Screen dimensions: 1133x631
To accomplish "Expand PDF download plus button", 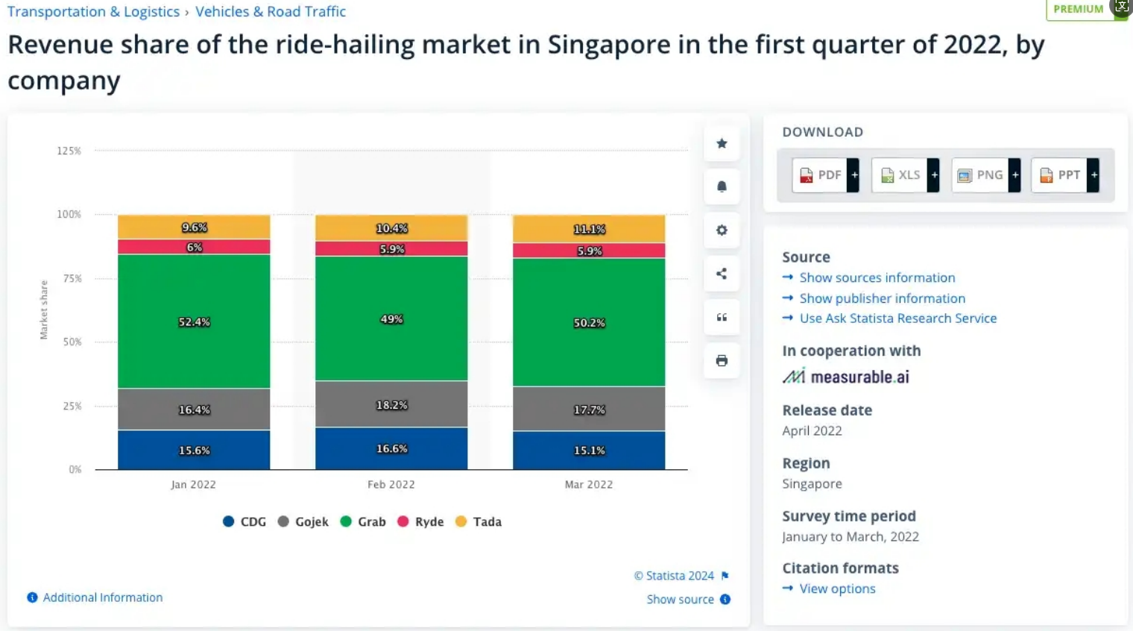I will tap(854, 175).
